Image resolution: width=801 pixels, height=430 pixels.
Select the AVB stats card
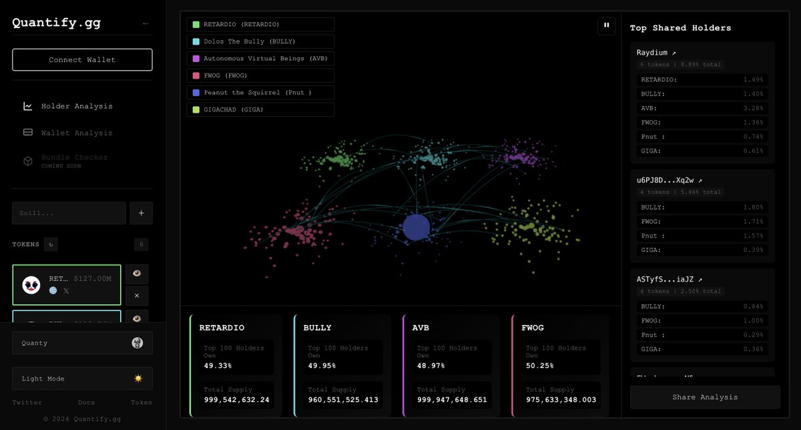(451, 366)
